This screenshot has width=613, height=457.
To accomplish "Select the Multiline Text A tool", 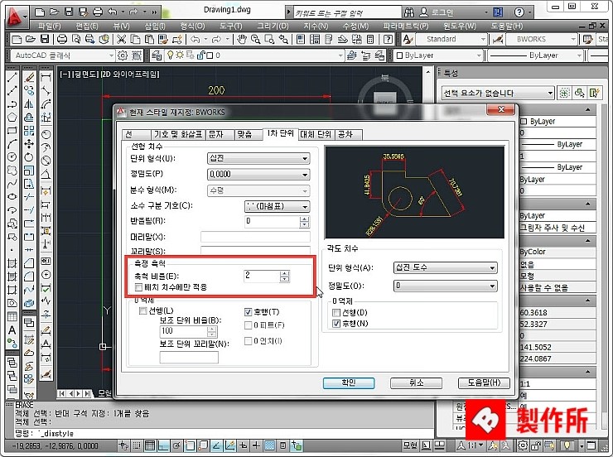I will tap(12, 330).
